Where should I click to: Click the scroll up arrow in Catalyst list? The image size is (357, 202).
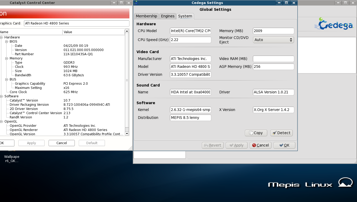[127, 31]
